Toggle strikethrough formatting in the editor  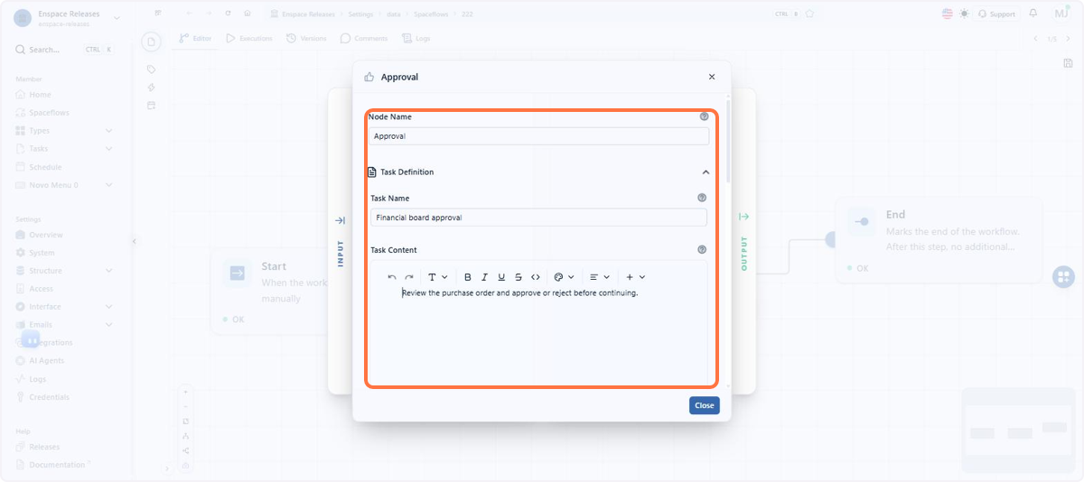pos(519,277)
